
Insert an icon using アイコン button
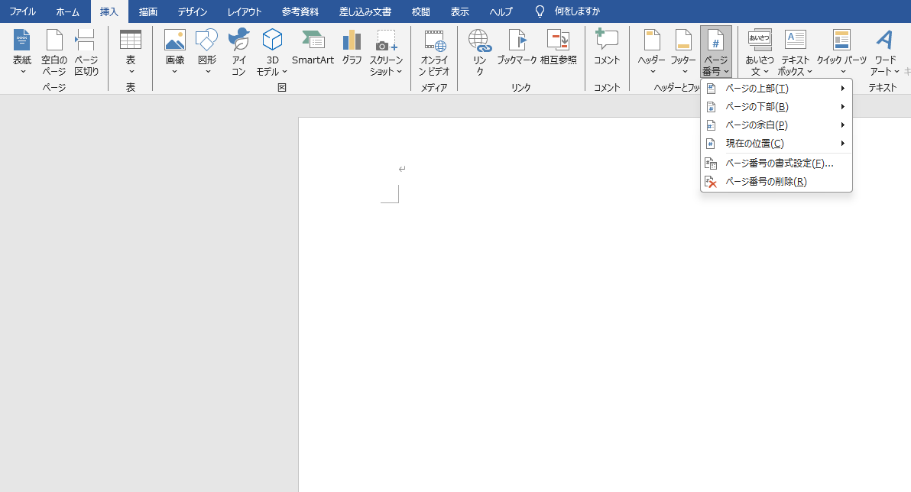tap(238, 52)
